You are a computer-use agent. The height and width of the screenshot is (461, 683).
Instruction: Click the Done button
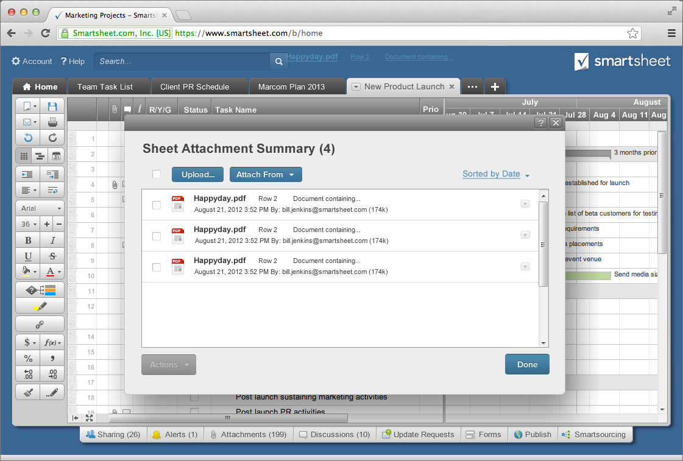[527, 364]
